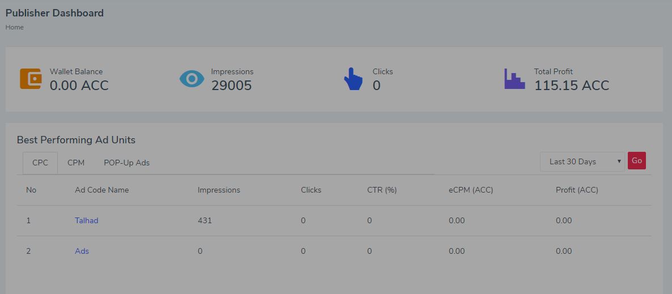The width and height of the screenshot is (672, 294).
Task: Click the eCPM (ACC) column header
Action: pyautogui.click(x=471, y=190)
